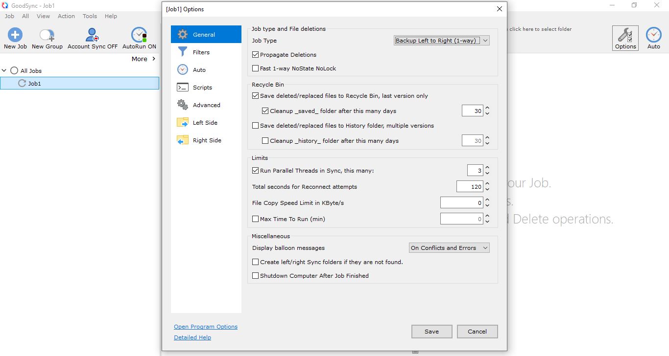Enable Fast 1-way NoState NoLock
669x356 pixels.
pyautogui.click(x=255, y=68)
